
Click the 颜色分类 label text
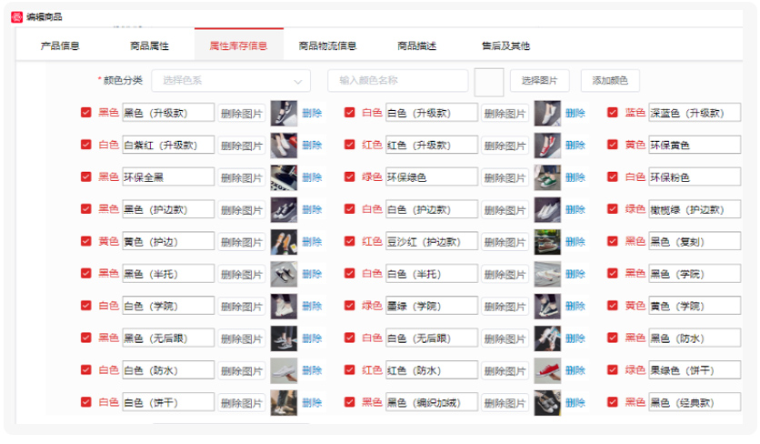[123, 80]
